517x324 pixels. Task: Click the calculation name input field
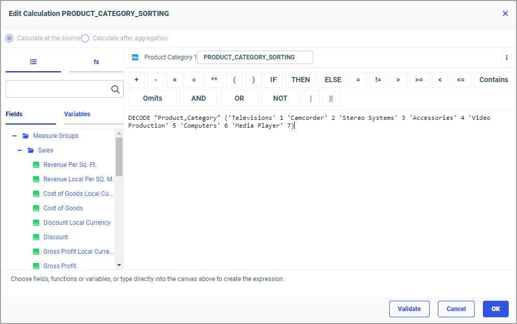[x=255, y=57]
